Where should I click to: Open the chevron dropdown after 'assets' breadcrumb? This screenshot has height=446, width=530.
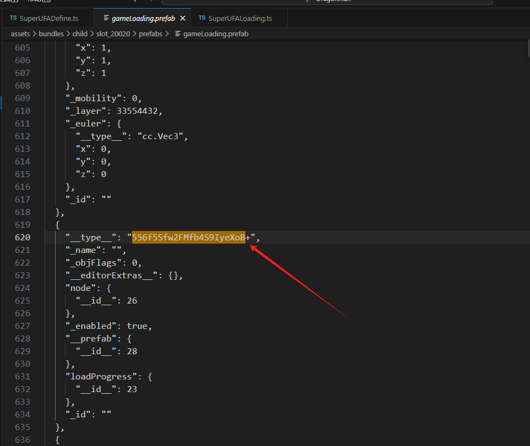tap(35, 34)
